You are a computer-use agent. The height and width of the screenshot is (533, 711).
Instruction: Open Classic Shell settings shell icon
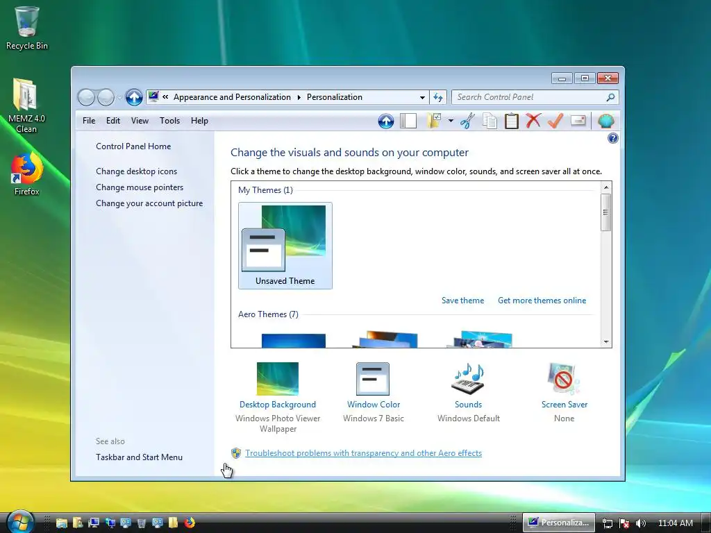[605, 121]
